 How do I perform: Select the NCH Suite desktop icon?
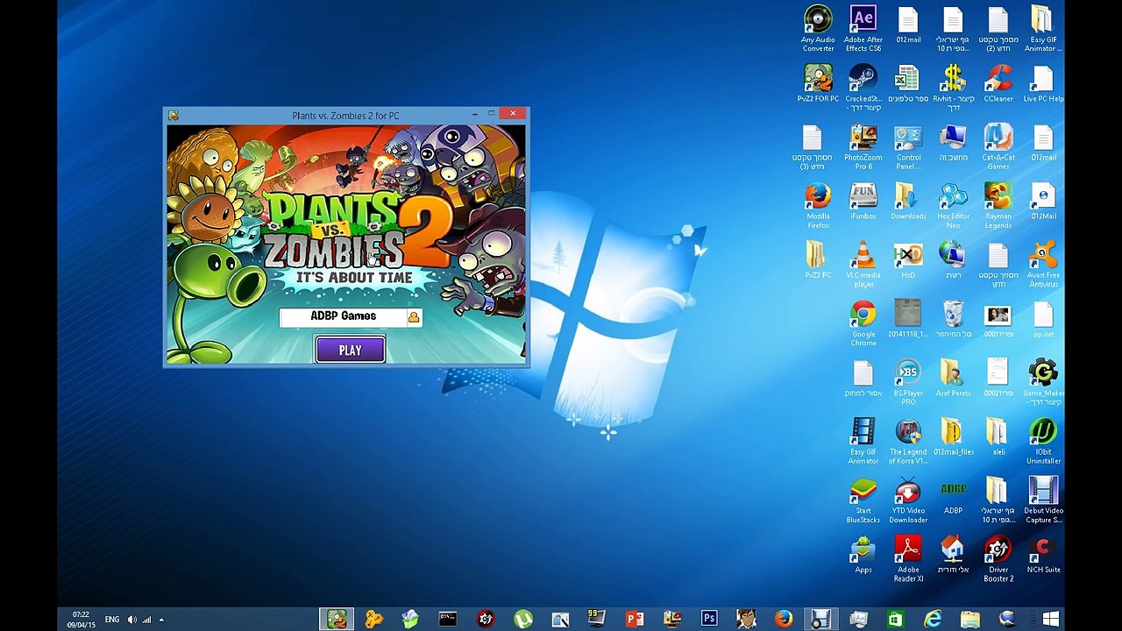point(1043,554)
